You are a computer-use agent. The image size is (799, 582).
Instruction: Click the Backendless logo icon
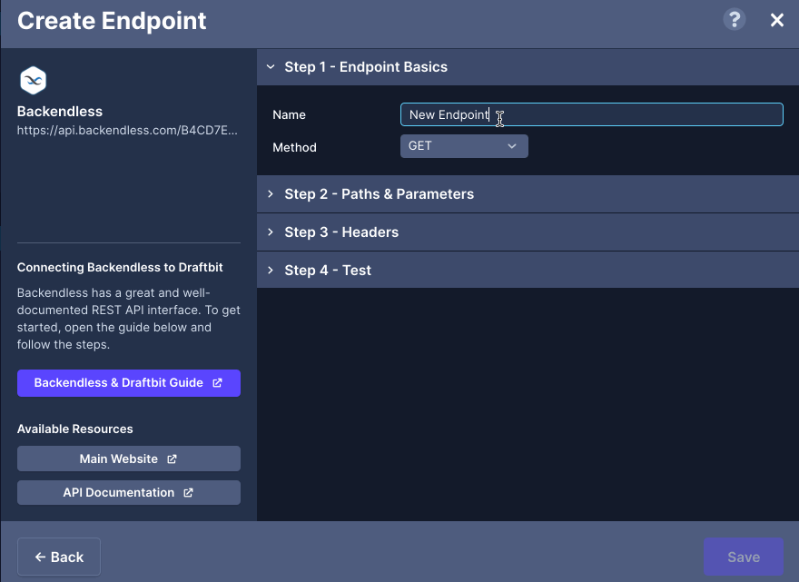[33, 81]
